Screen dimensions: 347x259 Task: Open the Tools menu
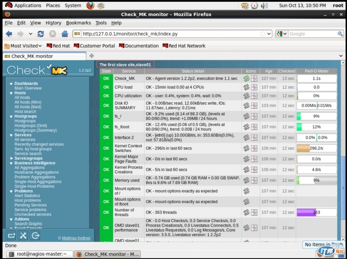tap(101, 23)
